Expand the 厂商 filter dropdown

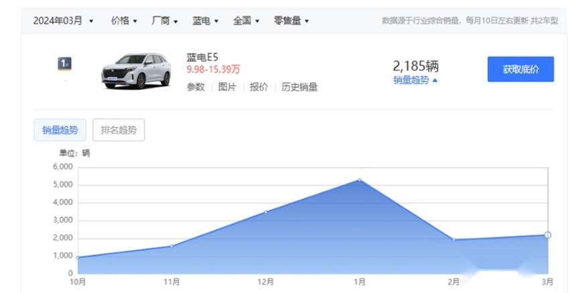[165, 21]
